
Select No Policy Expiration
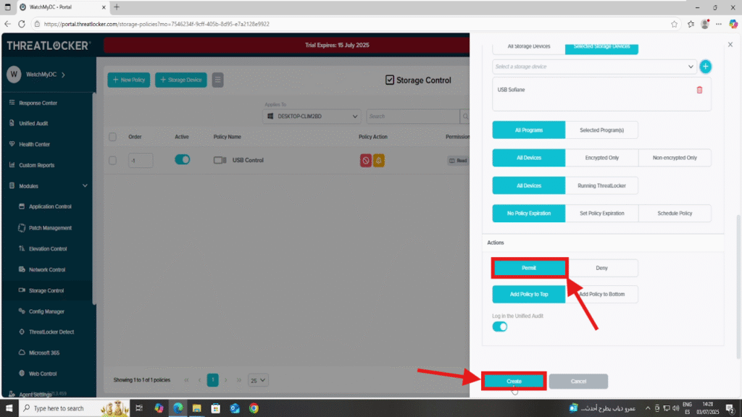pyautogui.click(x=529, y=214)
